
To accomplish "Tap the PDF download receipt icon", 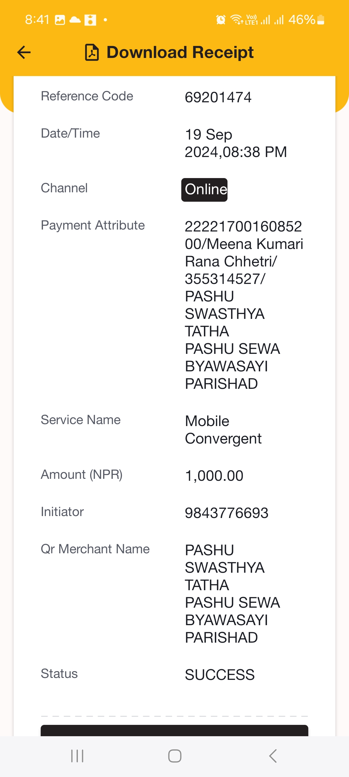I will click(x=92, y=52).
